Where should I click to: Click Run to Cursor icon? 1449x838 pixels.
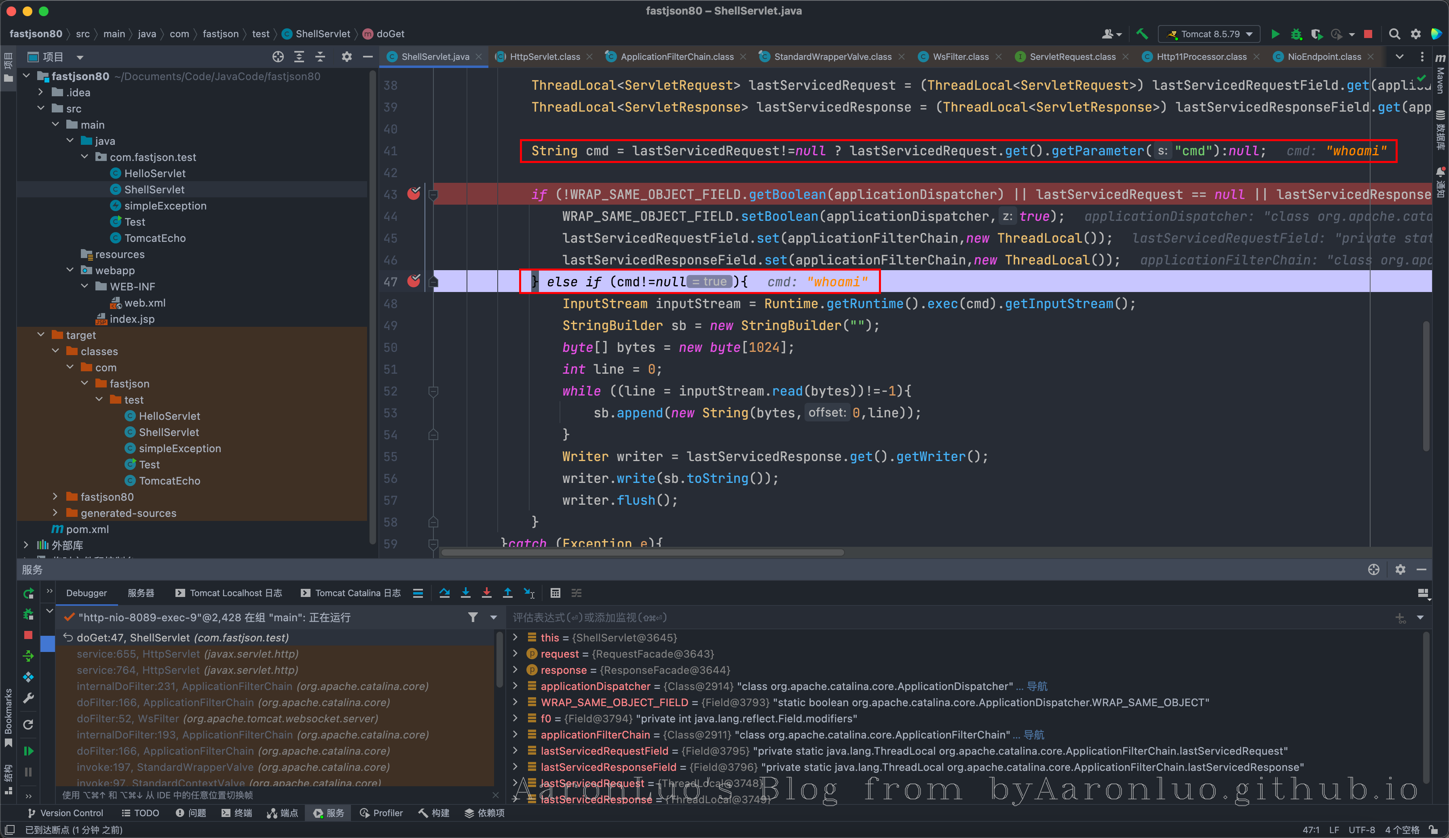pos(529,593)
